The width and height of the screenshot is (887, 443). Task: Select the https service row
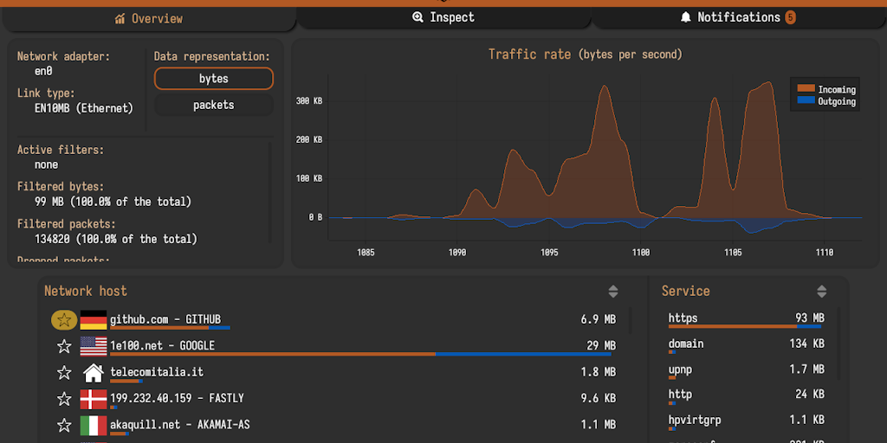[x=745, y=319]
